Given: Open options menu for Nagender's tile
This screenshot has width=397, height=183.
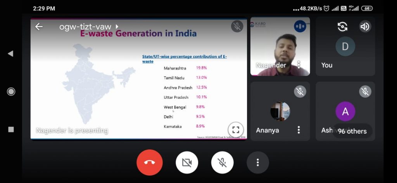Looking at the screenshot, I should [299, 64].
